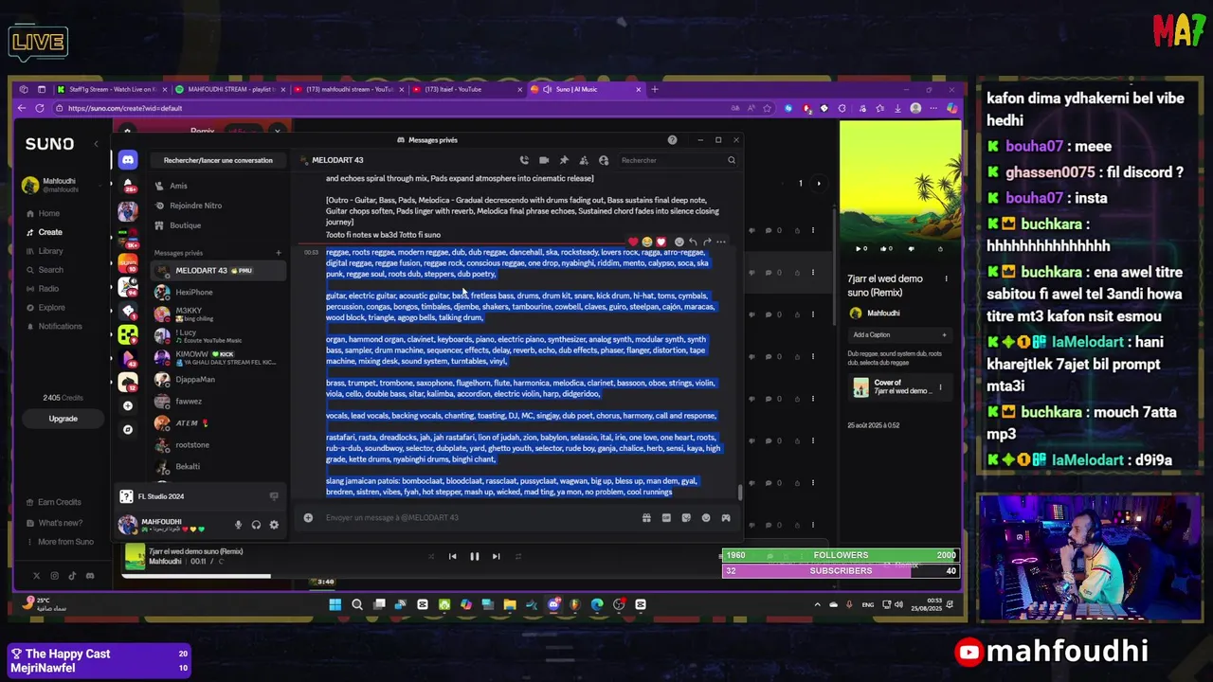Image resolution: width=1213 pixels, height=682 pixels.
Task: Switch to the mahfoudhi stream YouTube tab
Action: [x=349, y=89]
